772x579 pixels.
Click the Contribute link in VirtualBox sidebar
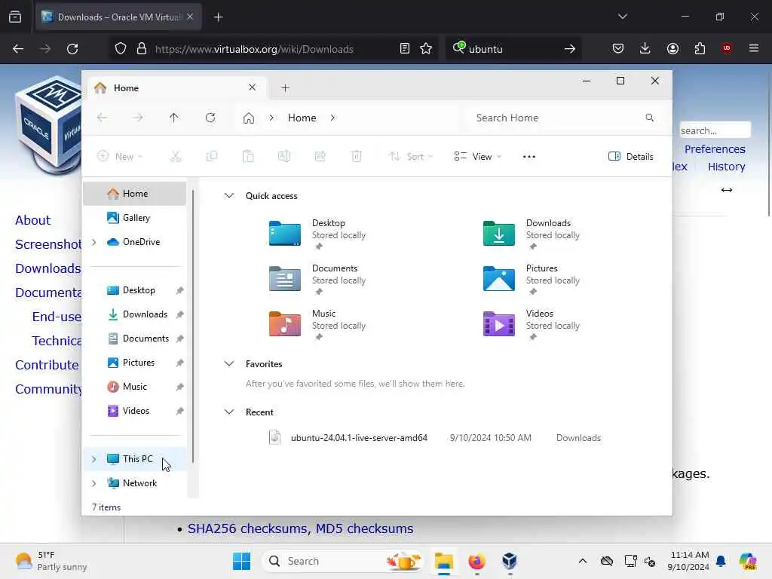pyautogui.click(x=47, y=365)
